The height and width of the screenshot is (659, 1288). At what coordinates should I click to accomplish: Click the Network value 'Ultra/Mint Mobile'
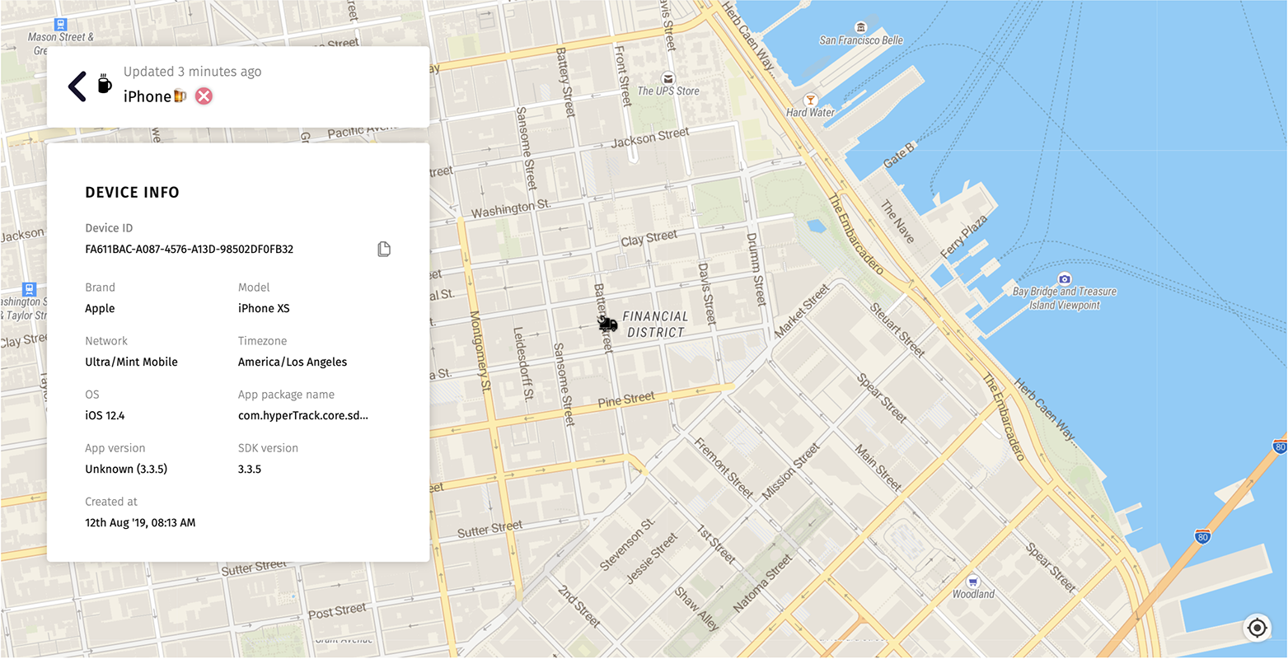(x=131, y=362)
